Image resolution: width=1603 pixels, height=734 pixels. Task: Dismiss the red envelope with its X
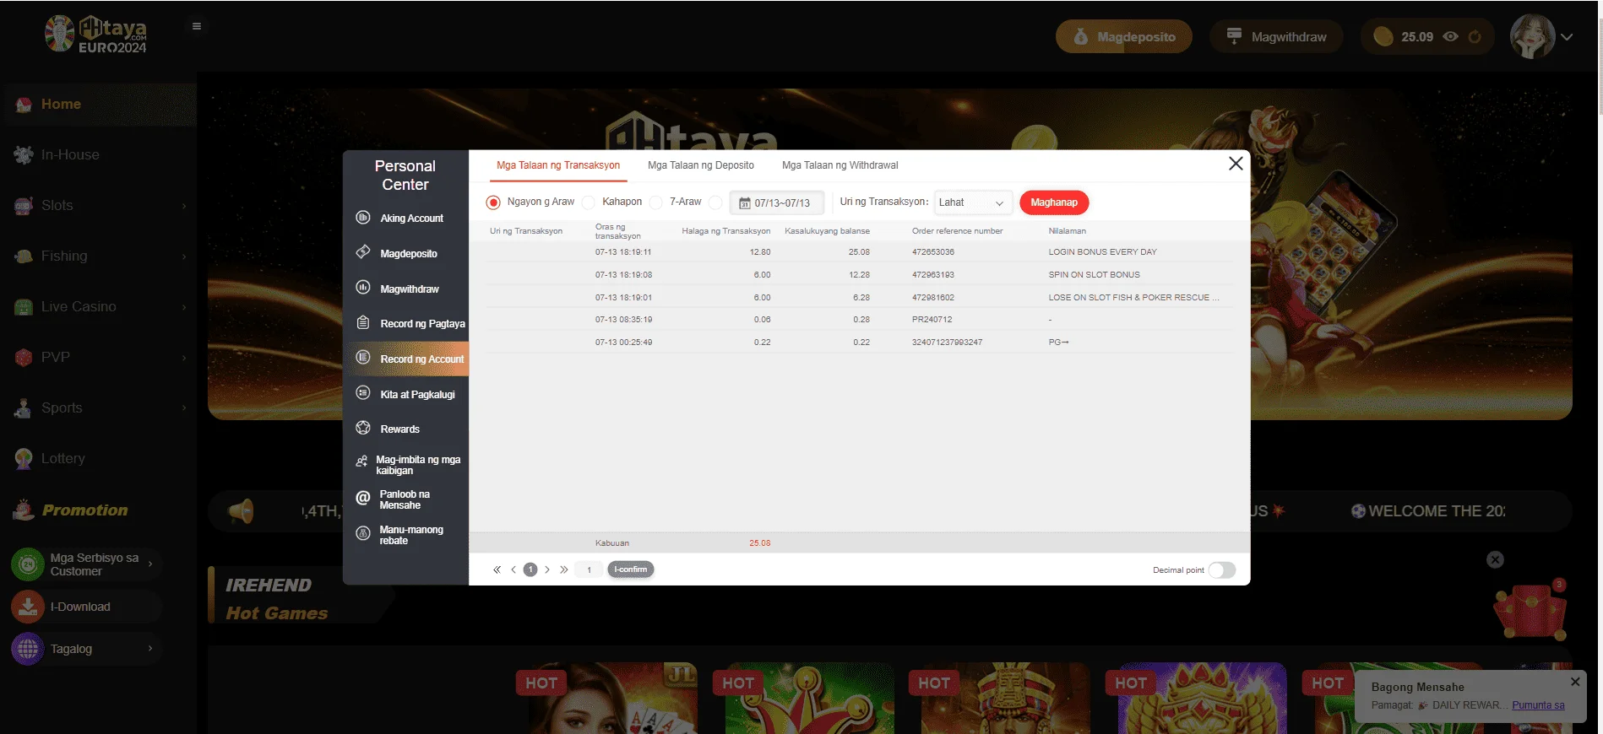(1495, 559)
